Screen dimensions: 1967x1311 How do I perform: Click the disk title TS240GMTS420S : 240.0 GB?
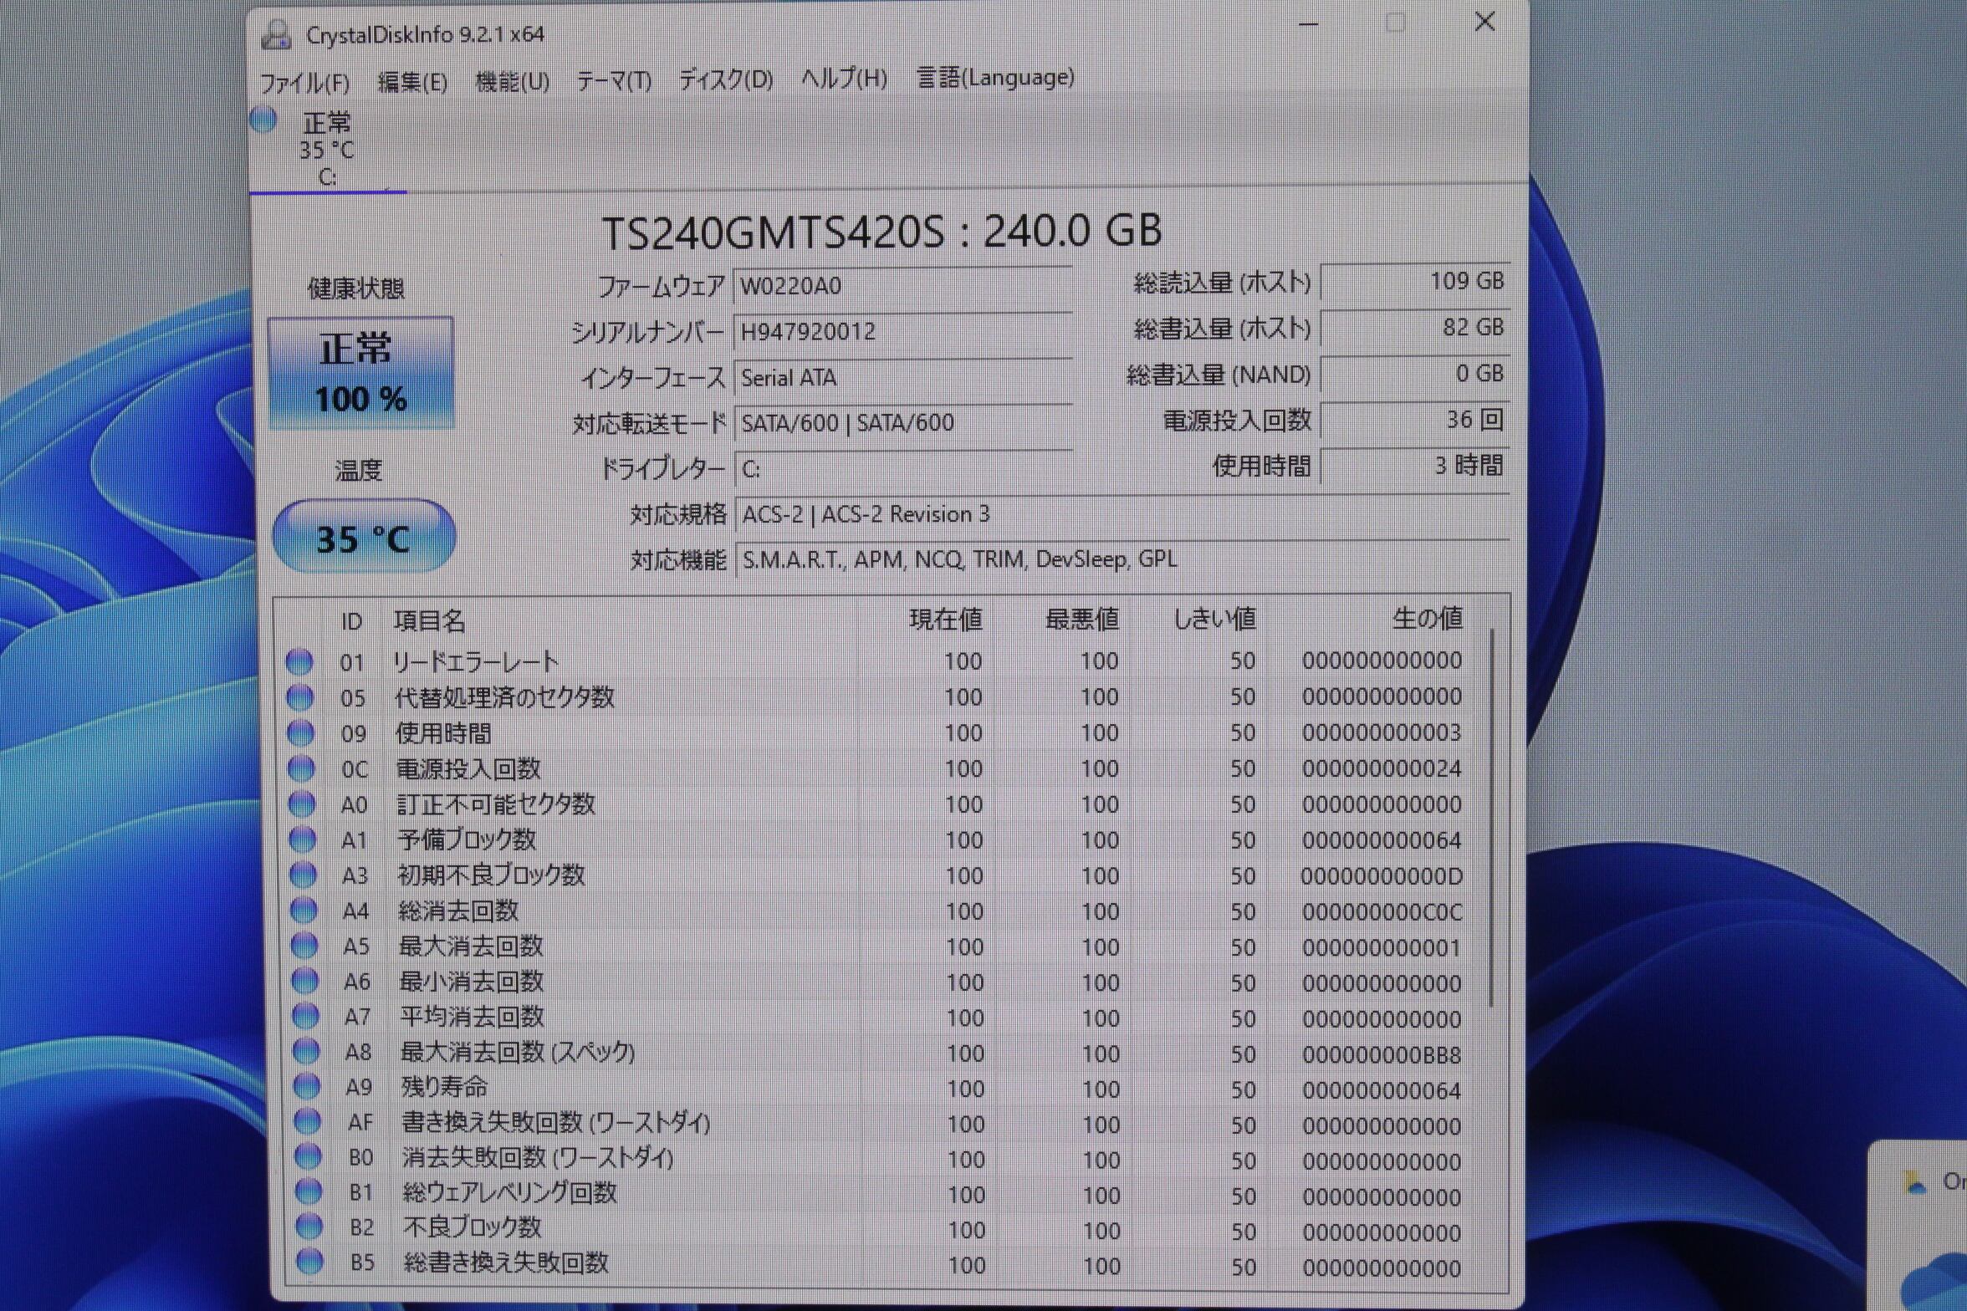pos(881,232)
